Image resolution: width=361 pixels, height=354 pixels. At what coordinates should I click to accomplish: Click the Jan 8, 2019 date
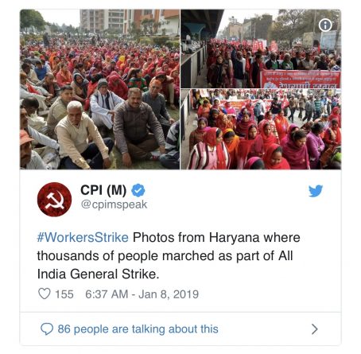[x=169, y=294]
